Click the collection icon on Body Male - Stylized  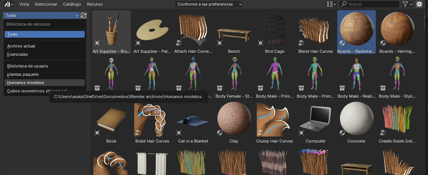coord(383,87)
